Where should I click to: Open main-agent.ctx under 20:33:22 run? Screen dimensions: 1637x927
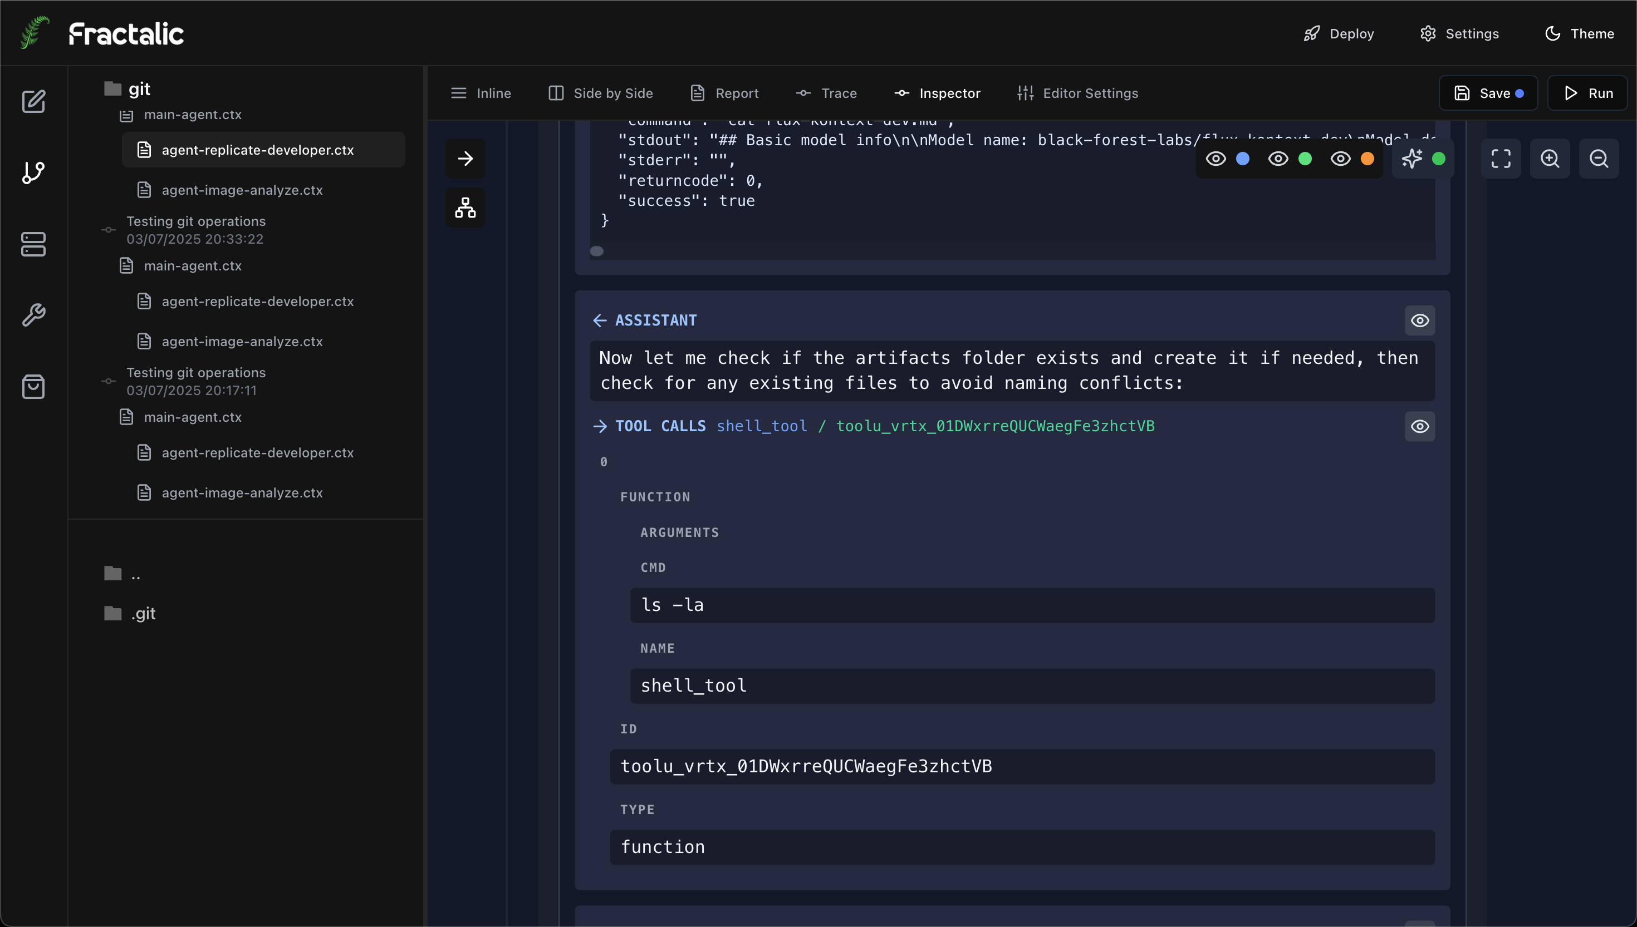point(192,265)
